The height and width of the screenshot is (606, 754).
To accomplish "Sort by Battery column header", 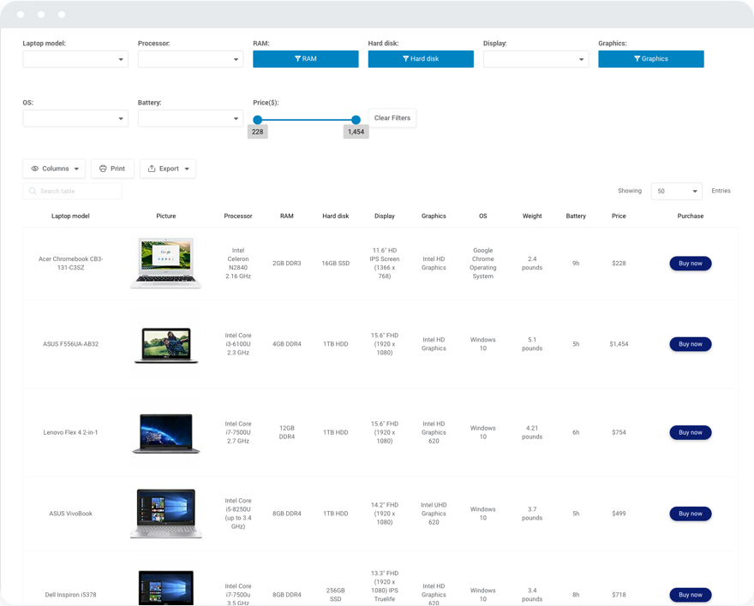I will [576, 216].
